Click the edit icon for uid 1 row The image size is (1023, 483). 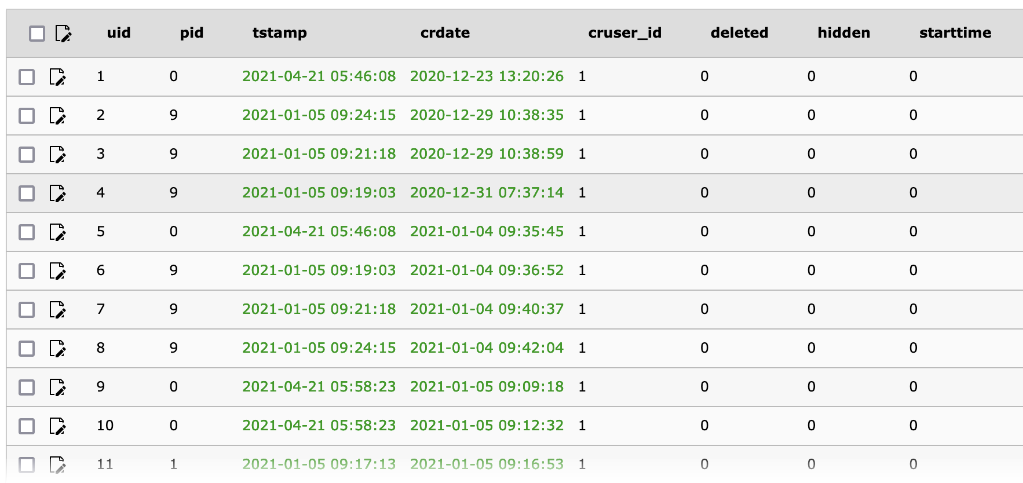pos(57,76)
